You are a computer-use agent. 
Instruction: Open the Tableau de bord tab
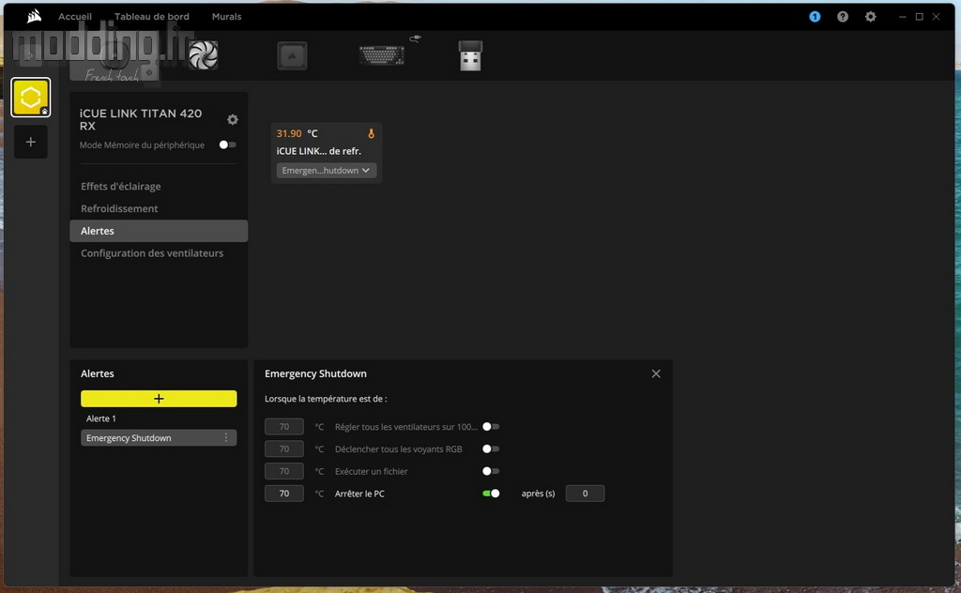(x=151, y=17)
